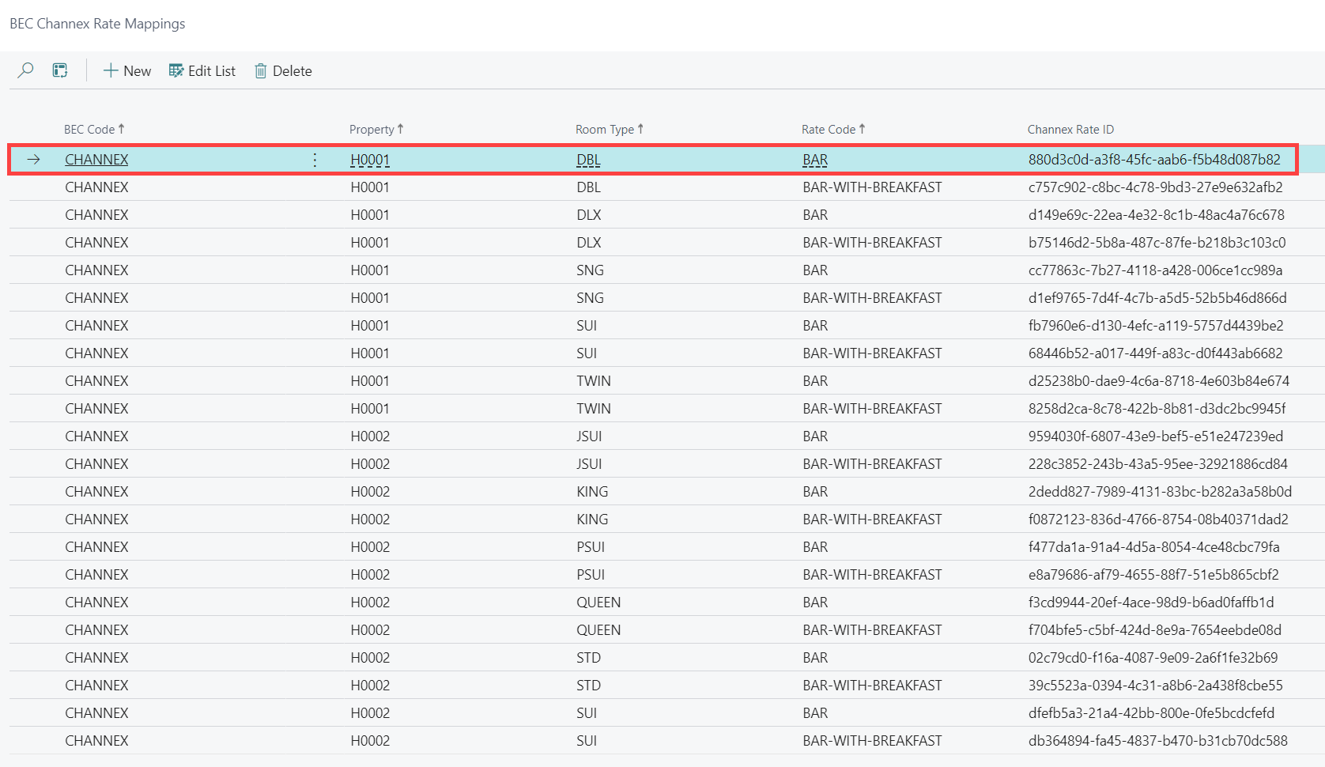1325x767 pixels.
Task: Click the QUEEN room type with BAR-WITH-BREAKFAST rate
Action: (598, 630)
